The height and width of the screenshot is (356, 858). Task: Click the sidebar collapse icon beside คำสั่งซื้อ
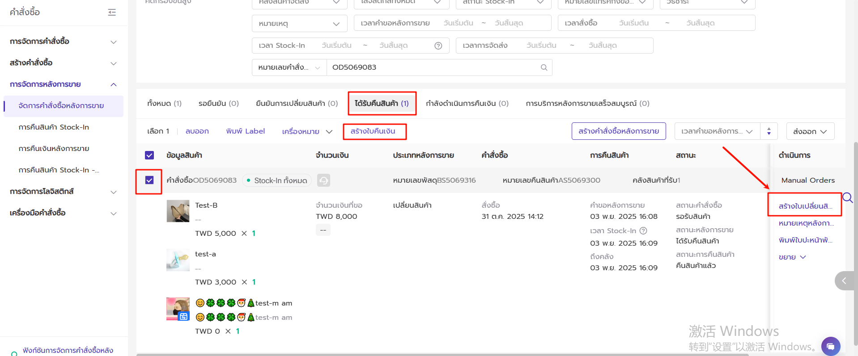tap(112, 13)
